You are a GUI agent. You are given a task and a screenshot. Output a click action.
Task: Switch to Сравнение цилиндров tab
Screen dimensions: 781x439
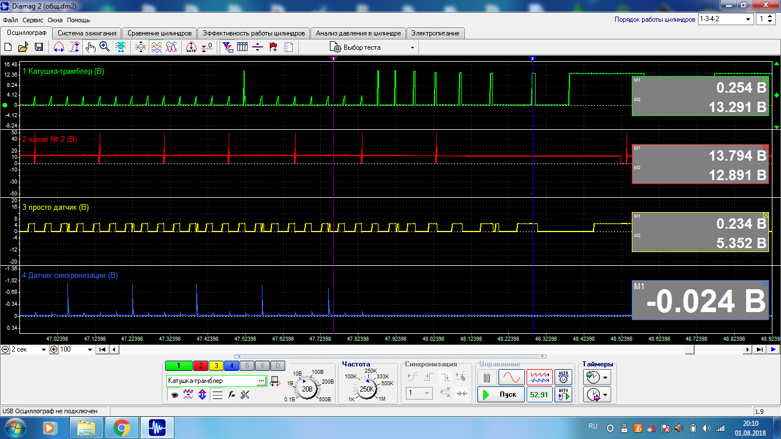point(160,33)
